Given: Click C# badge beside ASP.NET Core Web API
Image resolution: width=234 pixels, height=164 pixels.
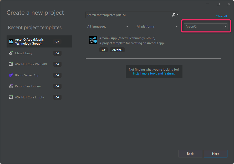Looking at the screenshot, I should [x=57, y=64].
